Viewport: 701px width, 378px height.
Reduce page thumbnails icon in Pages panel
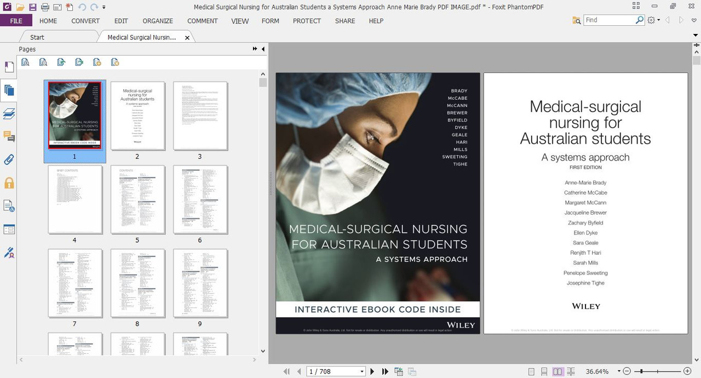click(x=43, y=62)
